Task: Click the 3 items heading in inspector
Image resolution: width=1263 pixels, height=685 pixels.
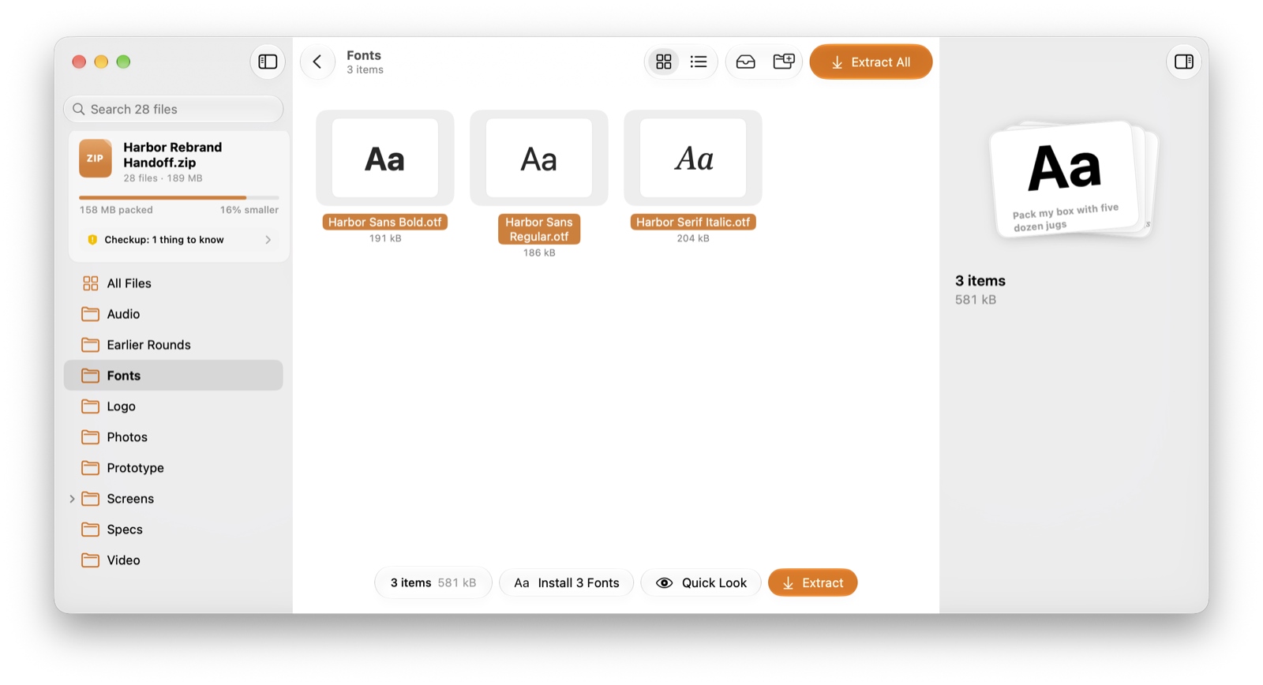Action: point(980,281)
